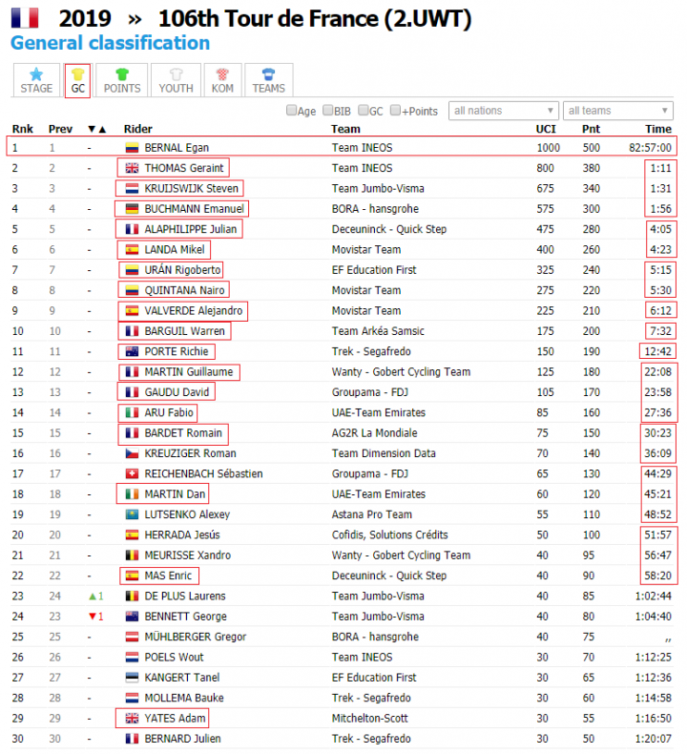This screenshot has width=687, height=754.
Task: Click the French flag beside ALAPHILIPPE Julian
Action: (132, 229)
